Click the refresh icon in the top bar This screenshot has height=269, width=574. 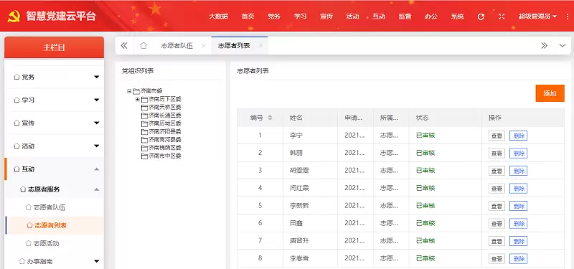(481, 16)
